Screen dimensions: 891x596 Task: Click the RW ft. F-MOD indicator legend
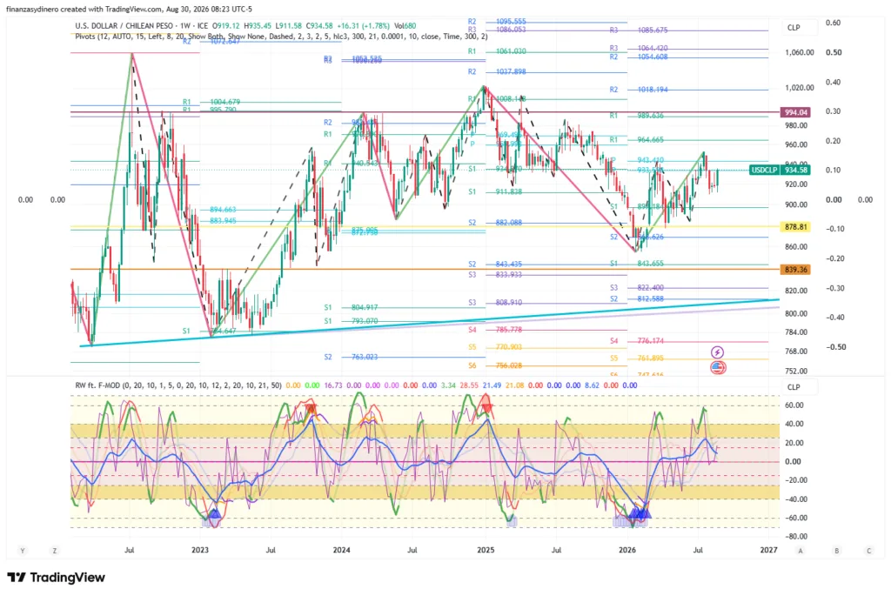[178, 385]
